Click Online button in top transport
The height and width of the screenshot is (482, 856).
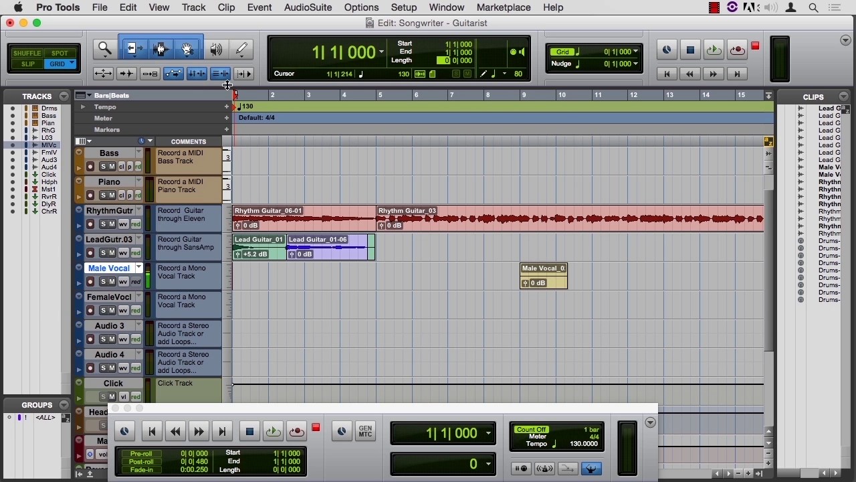667,50
